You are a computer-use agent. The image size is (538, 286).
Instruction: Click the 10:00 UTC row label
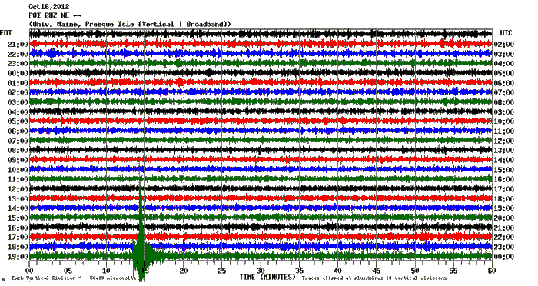[x=503, y=121]
